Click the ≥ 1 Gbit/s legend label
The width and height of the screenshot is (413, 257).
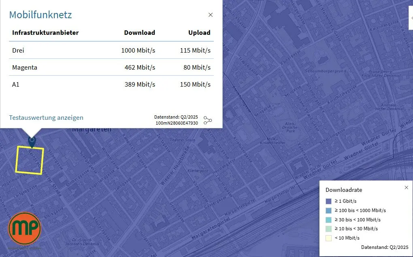[345, 201]
